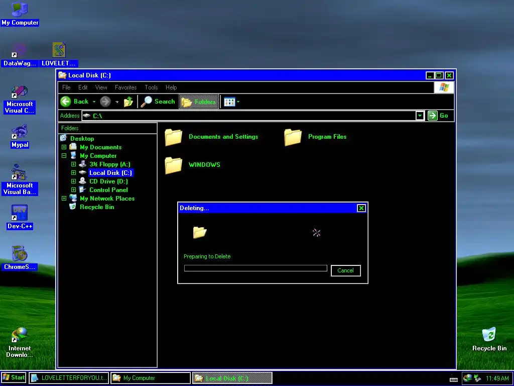The height and width of the screenshot is (386, 514).
Task: Select the LOVELET... script file on desktop
Action: 59,55
